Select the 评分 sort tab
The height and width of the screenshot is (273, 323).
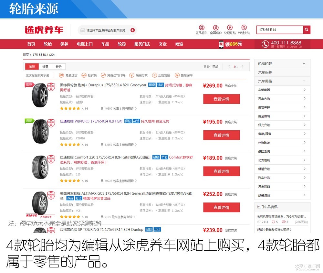59,67
